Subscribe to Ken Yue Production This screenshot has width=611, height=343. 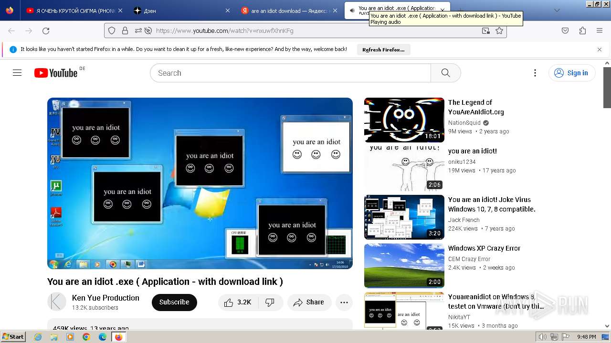tap(174, 302)
